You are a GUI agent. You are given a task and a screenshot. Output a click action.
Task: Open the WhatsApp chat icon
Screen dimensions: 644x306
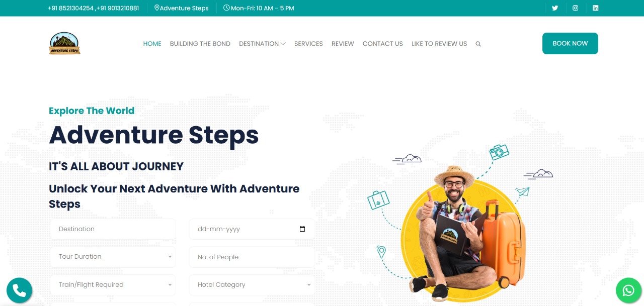coord(628,290)
